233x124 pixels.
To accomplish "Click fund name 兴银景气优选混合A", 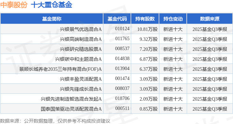I will click(x=81, y=29).
